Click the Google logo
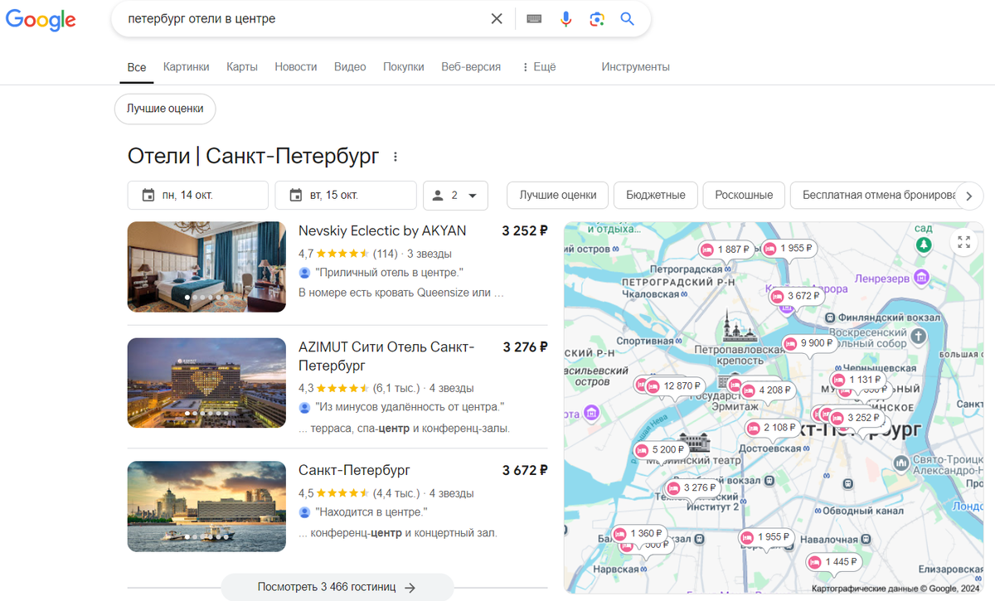 (x=40, y=20)
